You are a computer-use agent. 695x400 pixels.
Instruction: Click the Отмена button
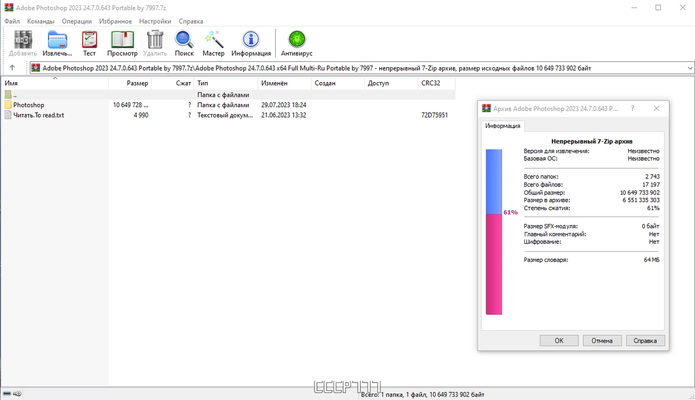(x=602, y=340)
